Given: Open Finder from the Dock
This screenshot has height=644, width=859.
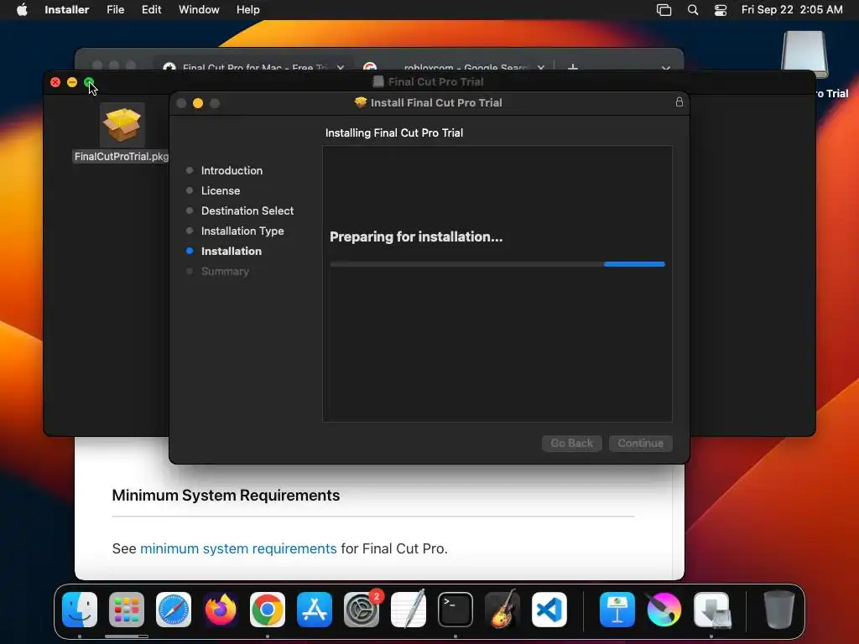Looking at the screenshot, I should [x=80, y=610].
